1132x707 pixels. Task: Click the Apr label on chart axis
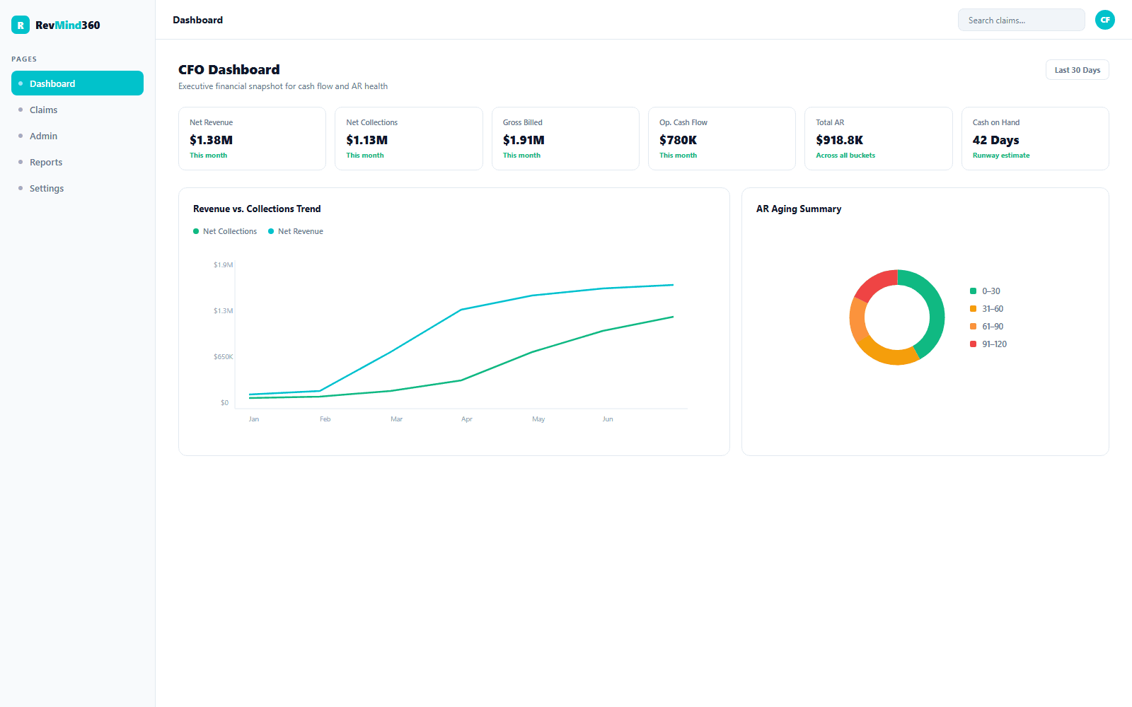pos(467,419)
